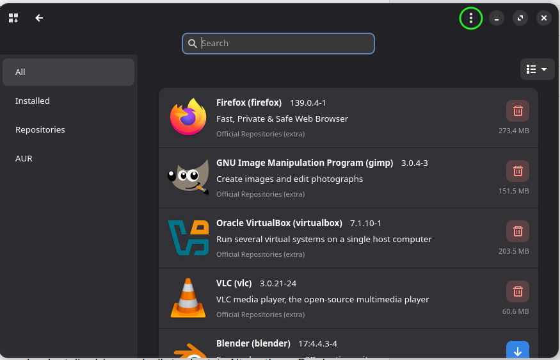Select the All category
The height and width of the screenshot is (360, 560).
click(x=68, y=72)
